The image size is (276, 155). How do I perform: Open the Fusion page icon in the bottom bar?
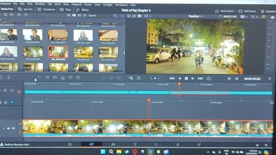134,144
